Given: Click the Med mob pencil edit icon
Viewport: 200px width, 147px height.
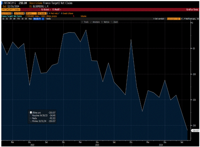Looking at the screenshot, I should pos(59,13).
